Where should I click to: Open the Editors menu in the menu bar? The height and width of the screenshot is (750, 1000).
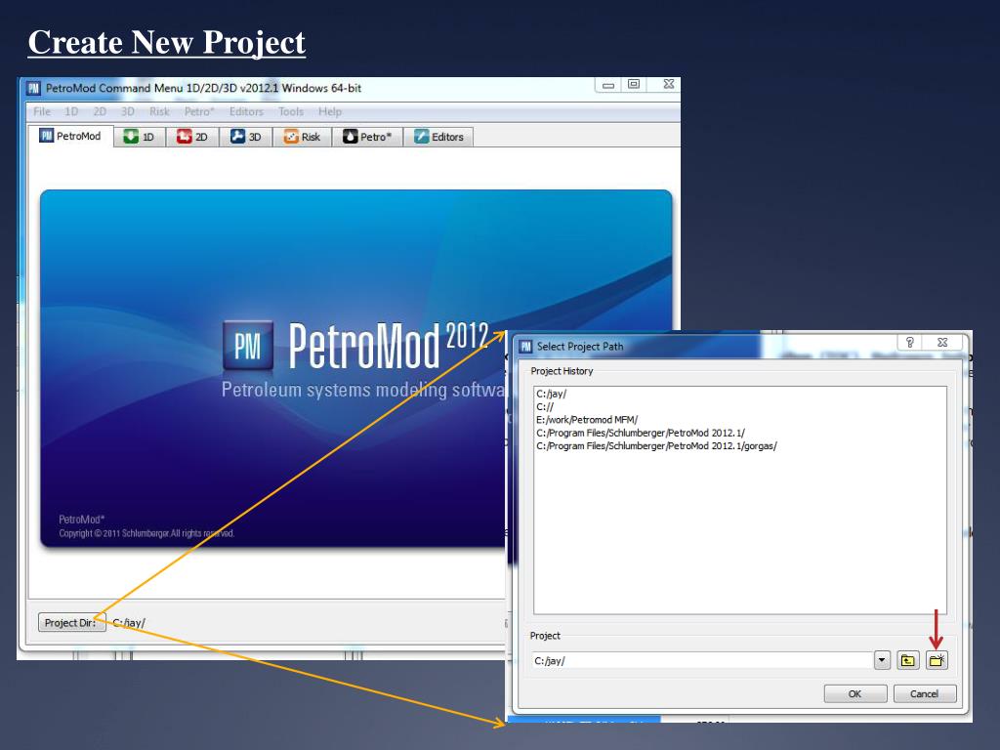246,111
